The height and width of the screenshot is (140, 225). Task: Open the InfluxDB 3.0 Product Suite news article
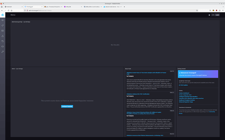point(146,73)
